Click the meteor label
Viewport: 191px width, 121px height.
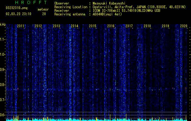point(43,9)
